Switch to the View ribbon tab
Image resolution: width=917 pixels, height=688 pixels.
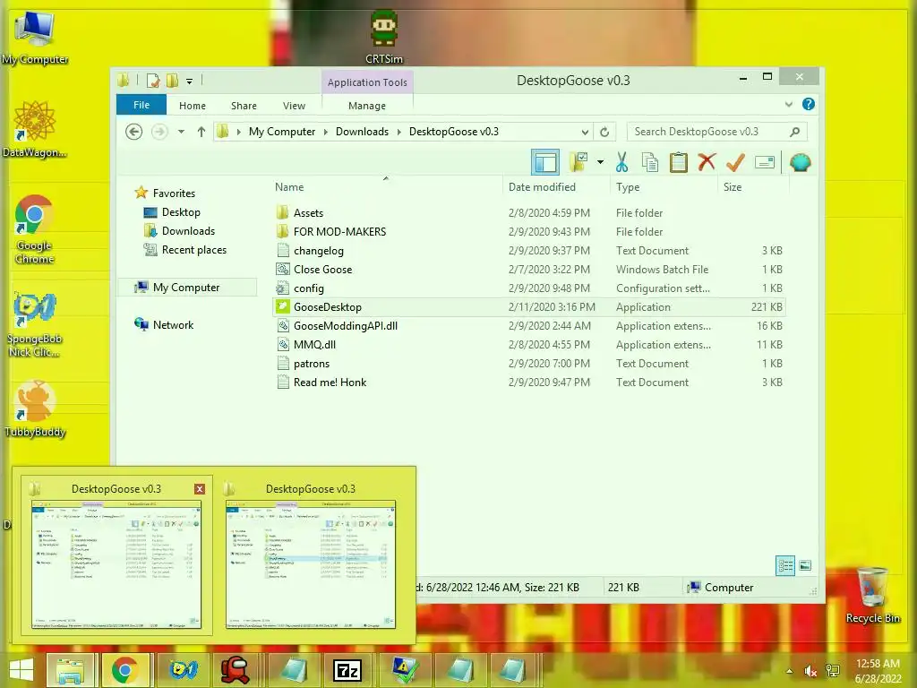pyautogui.click(x=294, y=106)
